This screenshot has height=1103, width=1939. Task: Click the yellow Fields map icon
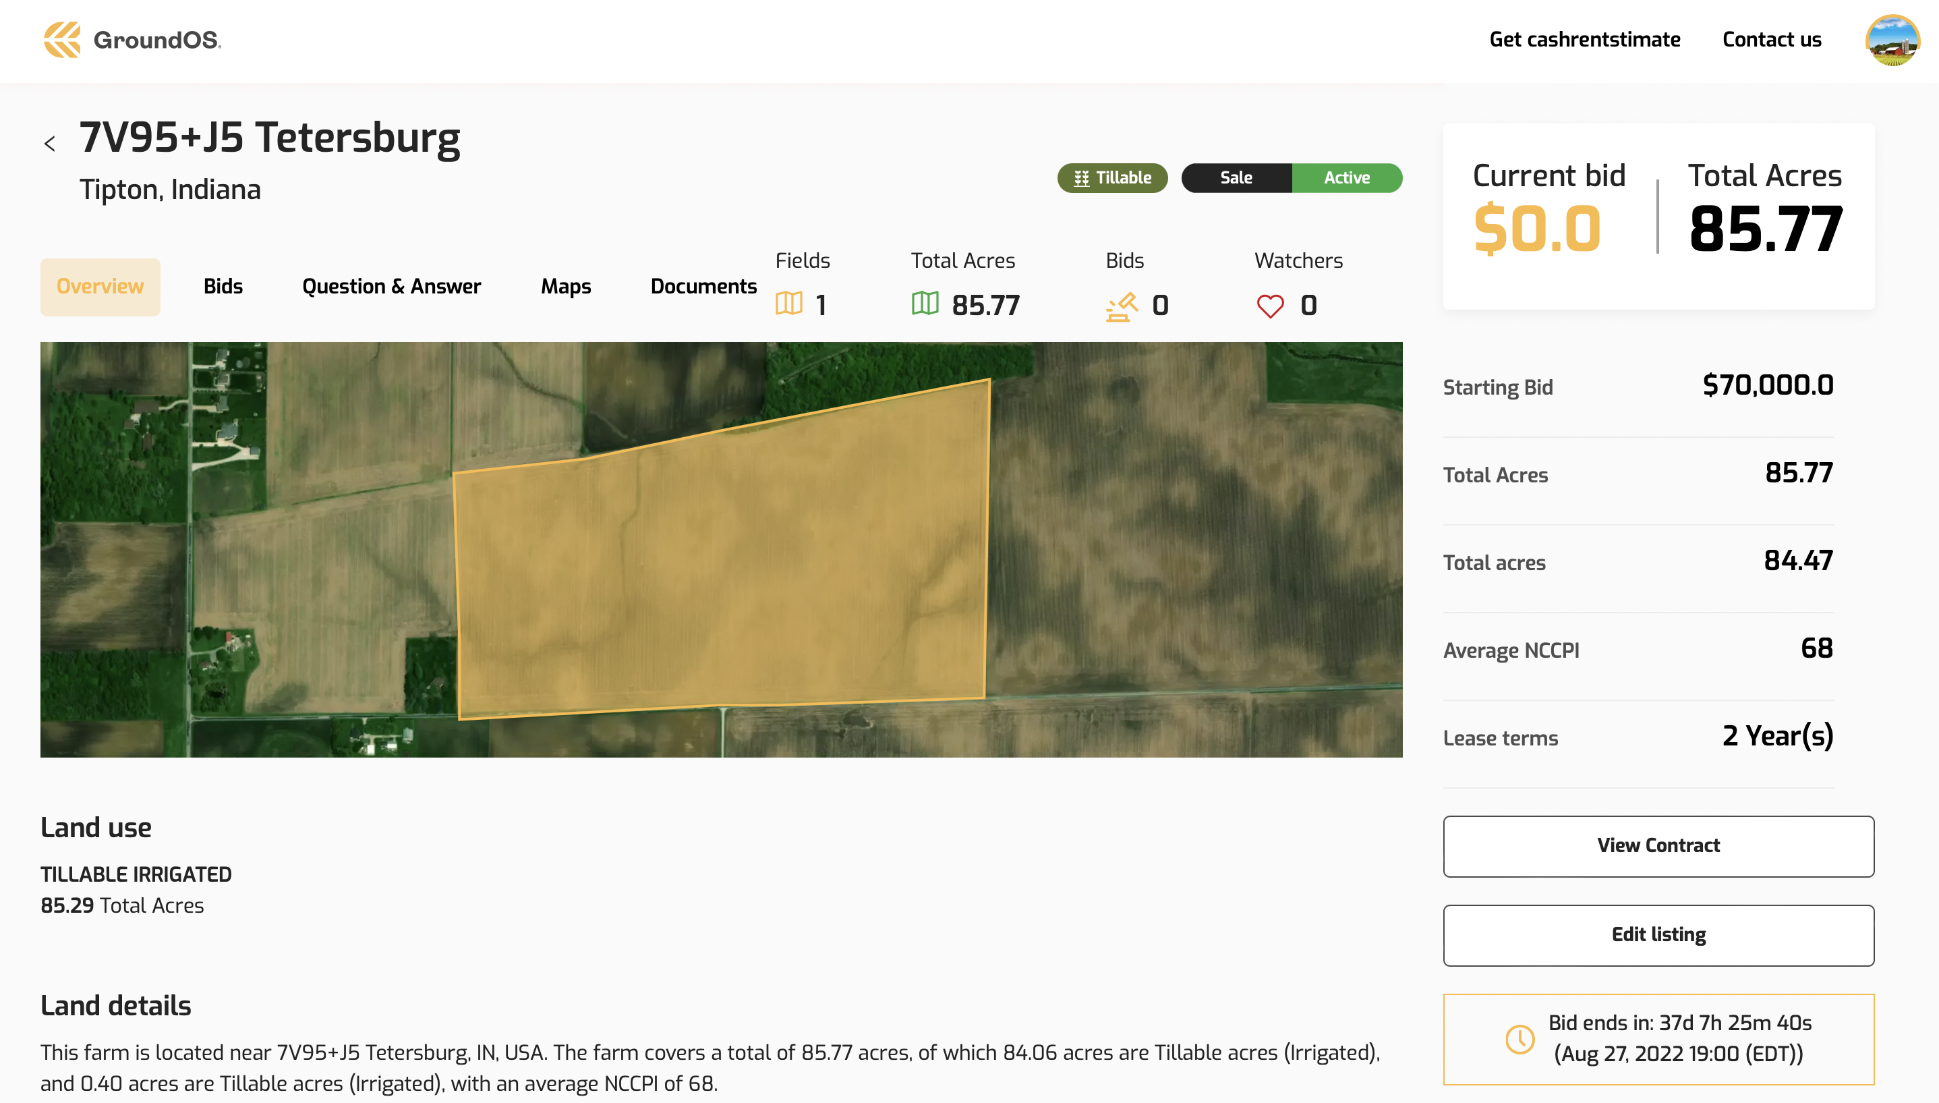pyautogui.click(x=788, y=304)
